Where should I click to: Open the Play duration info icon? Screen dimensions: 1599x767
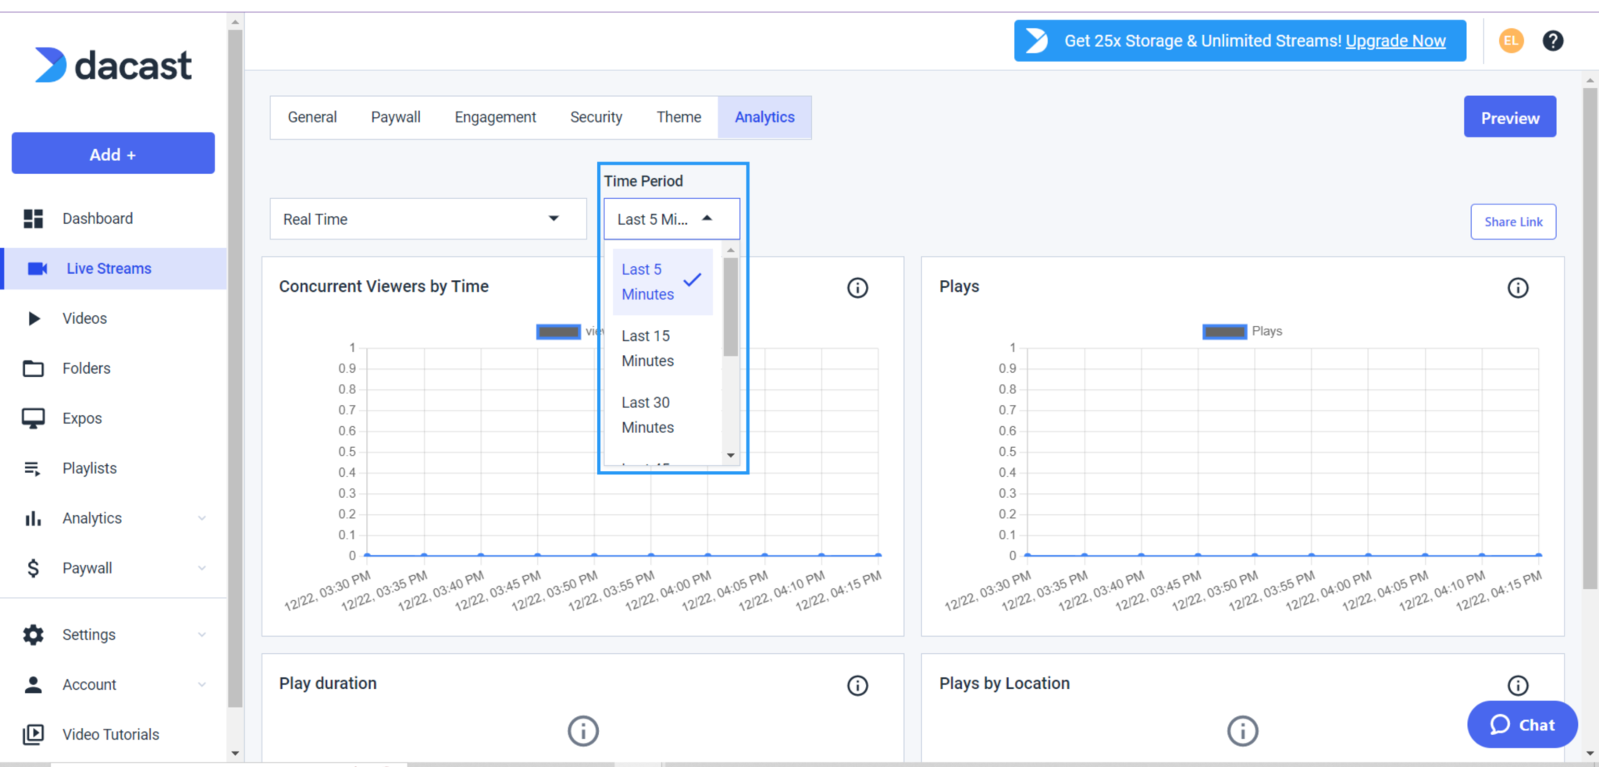tap(856, 686)
